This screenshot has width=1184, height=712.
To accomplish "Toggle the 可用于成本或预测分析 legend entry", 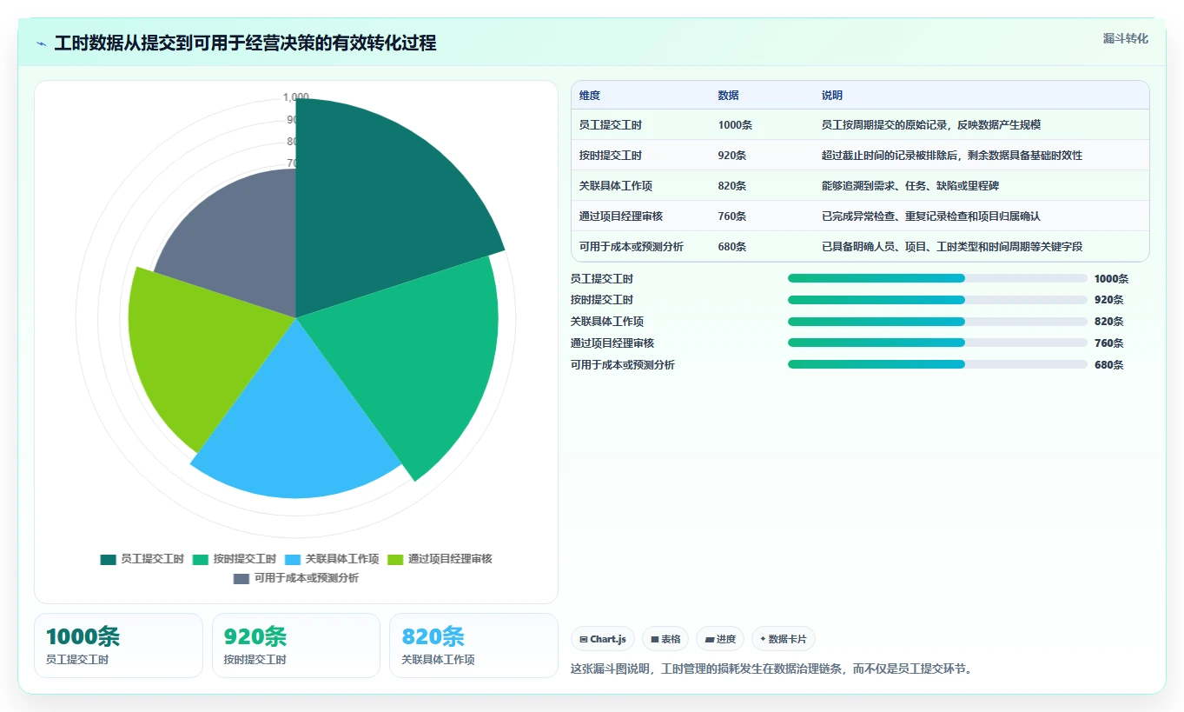I will (296, 578).
